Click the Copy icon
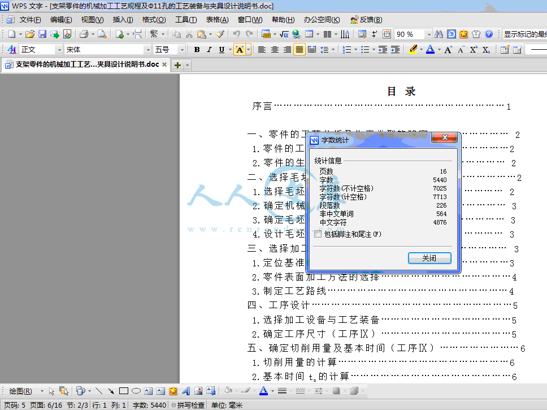 176,34
